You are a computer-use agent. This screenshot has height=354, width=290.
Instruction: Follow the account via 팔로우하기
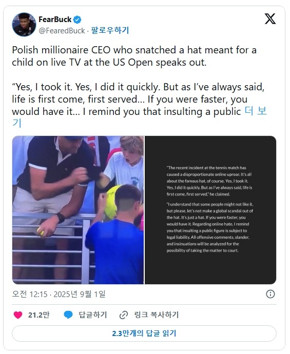pos(110,30)
